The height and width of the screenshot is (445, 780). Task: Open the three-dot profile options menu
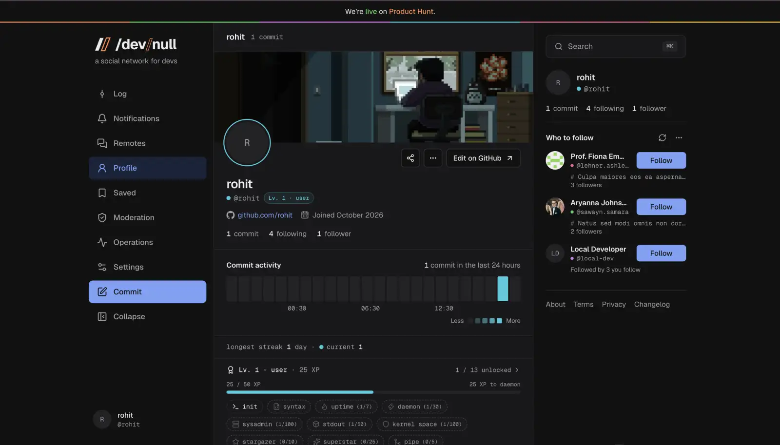coord(432,158)
